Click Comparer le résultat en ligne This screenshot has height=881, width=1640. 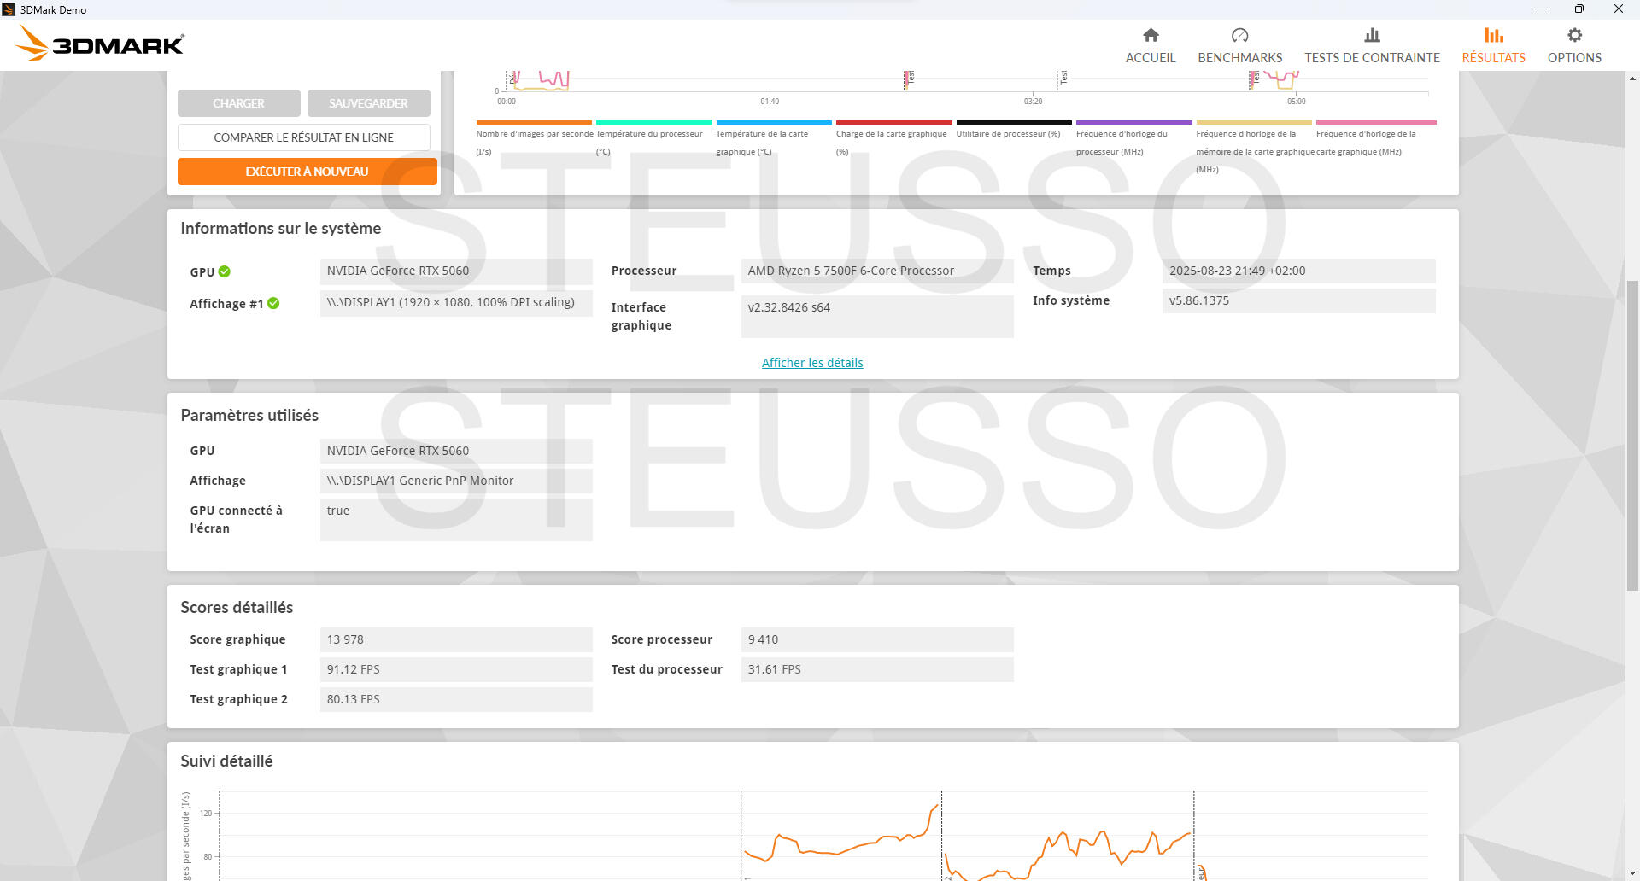tap(303, 137)
